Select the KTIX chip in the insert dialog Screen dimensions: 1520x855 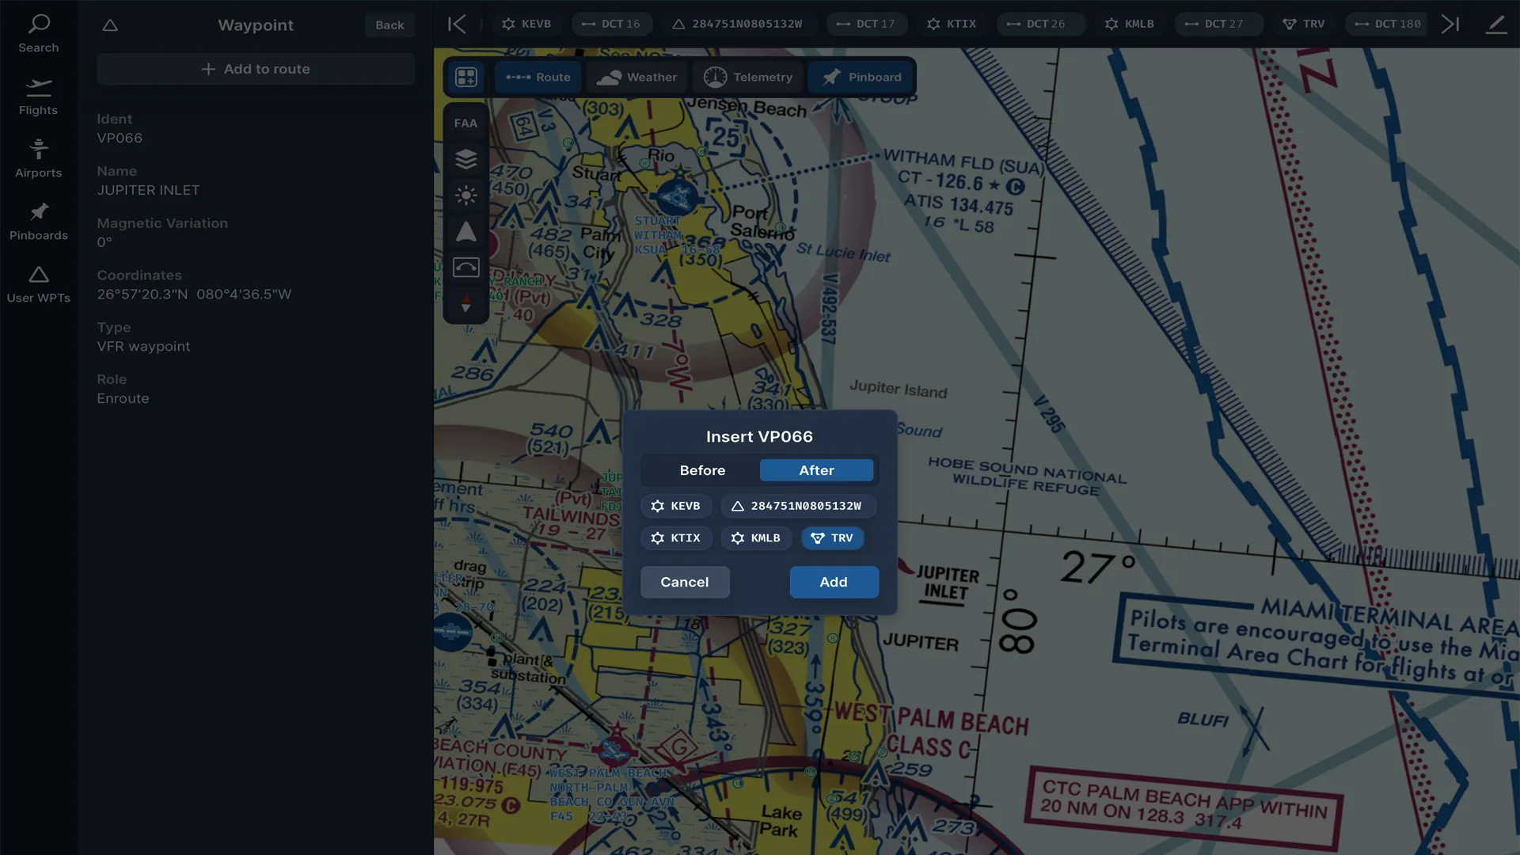pos(676,538)
